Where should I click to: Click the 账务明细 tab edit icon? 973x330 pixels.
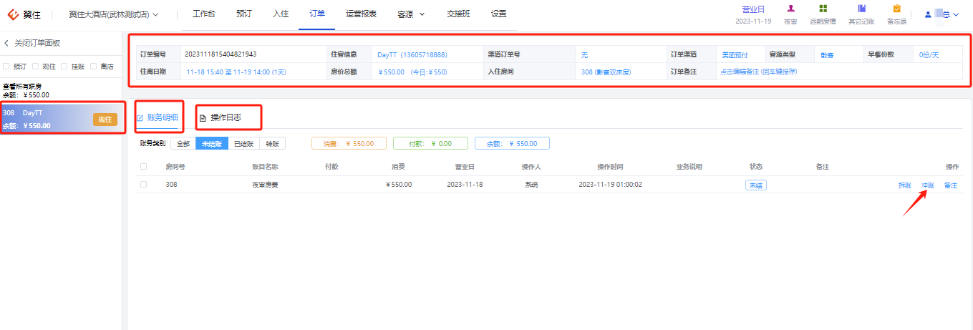coord(140,117)
